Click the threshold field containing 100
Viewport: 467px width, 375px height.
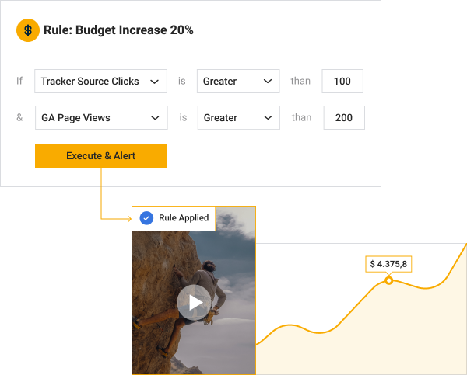(x=342, y=82)
